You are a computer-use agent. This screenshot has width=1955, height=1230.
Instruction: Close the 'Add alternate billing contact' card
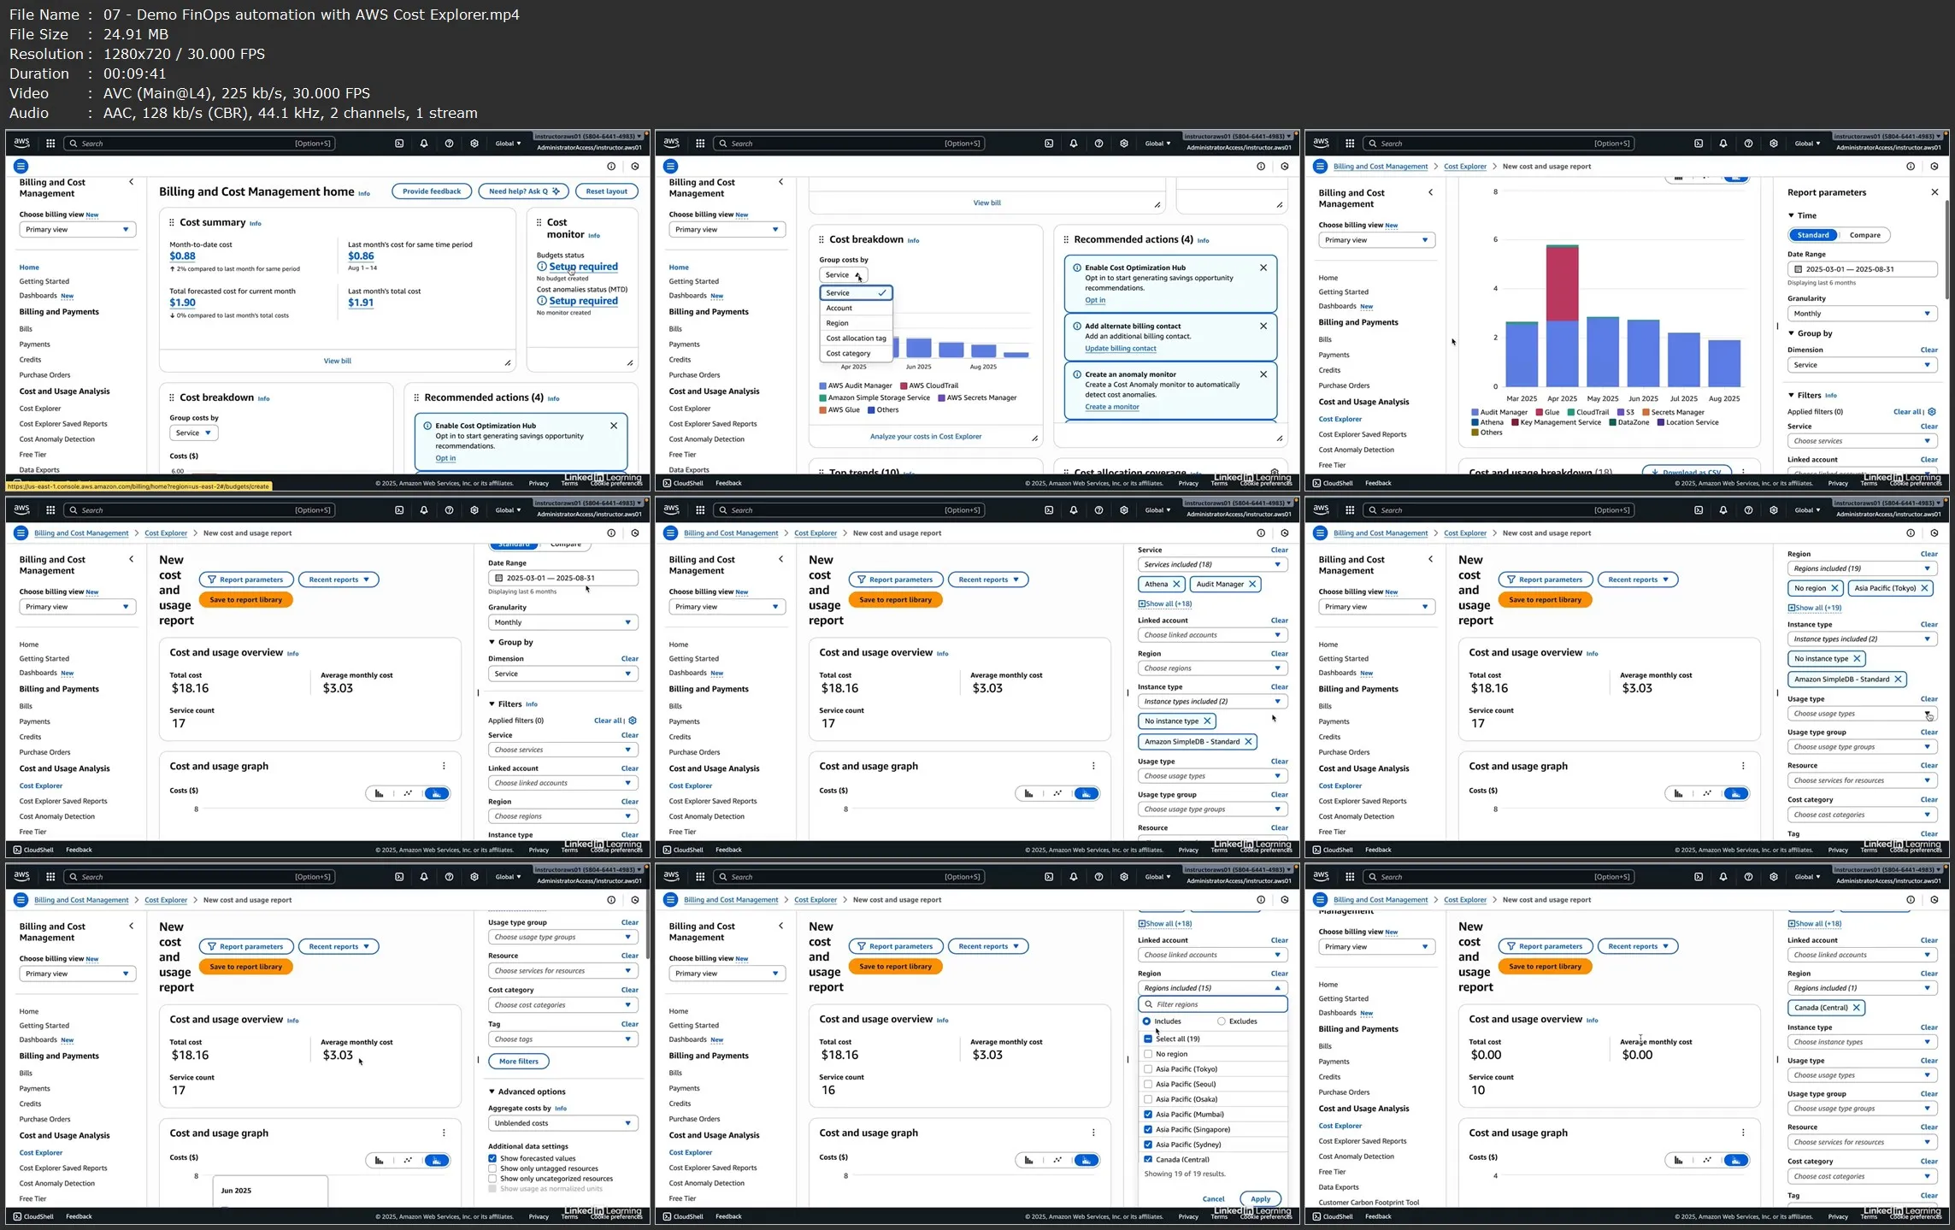point(1263,326)
